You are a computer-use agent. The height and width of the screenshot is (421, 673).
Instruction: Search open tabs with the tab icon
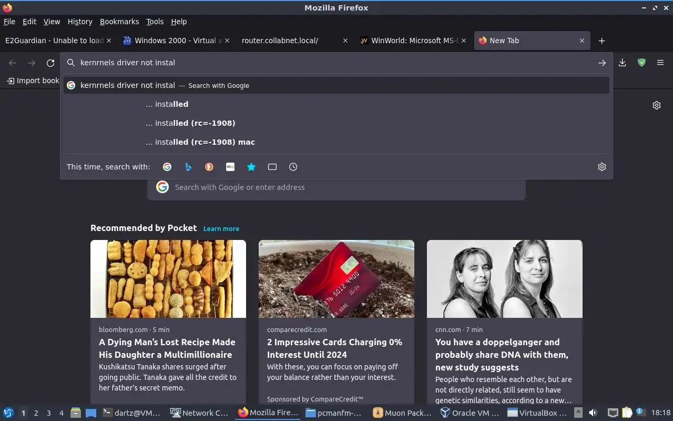click(272, 167)
